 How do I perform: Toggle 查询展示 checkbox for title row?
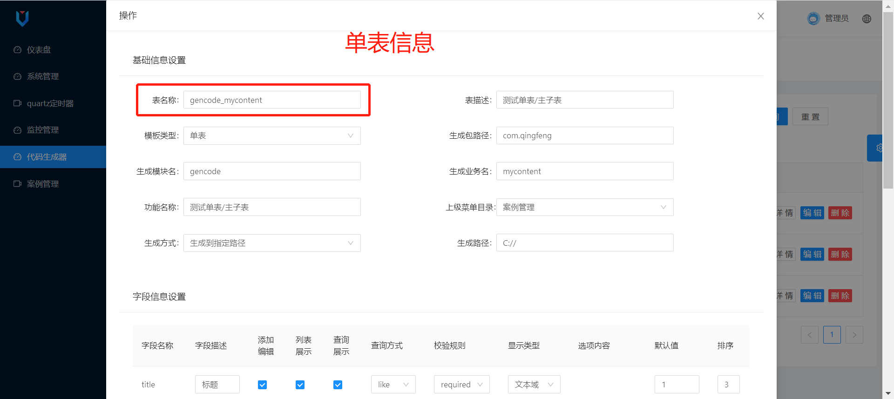338,385
